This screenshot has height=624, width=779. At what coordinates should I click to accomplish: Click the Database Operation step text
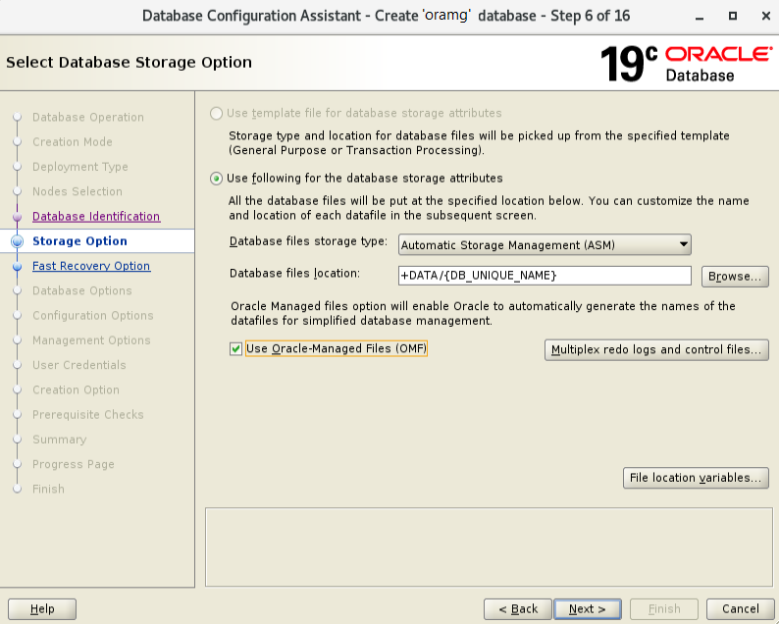pos(88,118)
